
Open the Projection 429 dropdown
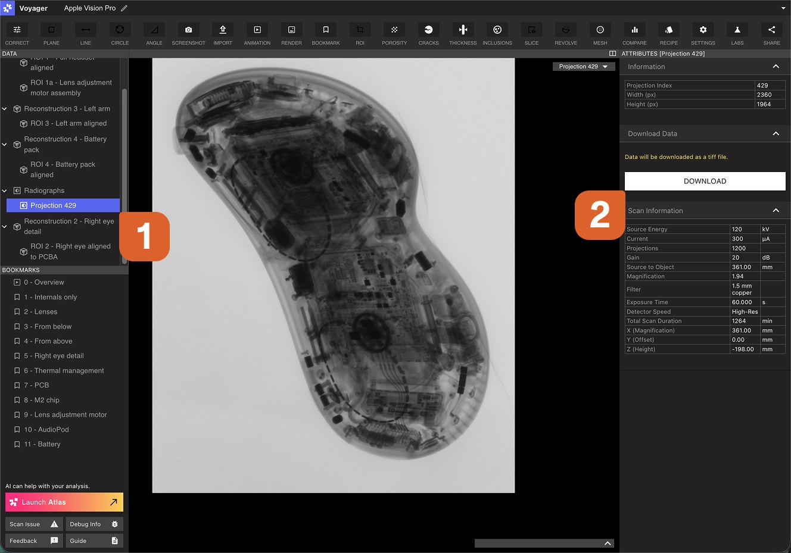tap(583, 67)
